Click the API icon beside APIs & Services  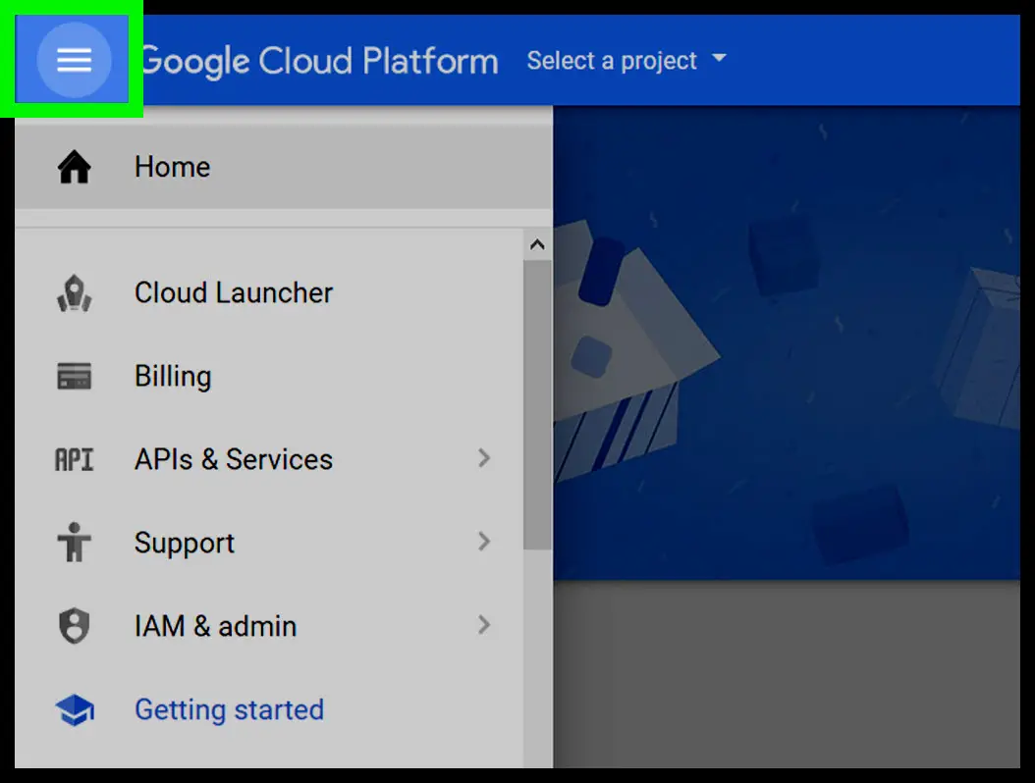tap(74, 460)
